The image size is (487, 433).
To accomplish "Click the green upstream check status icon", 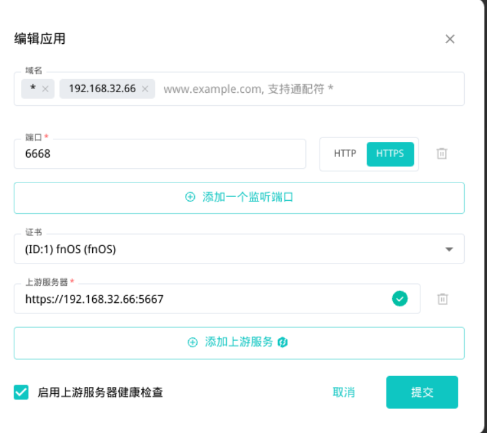I will (399, 299).
